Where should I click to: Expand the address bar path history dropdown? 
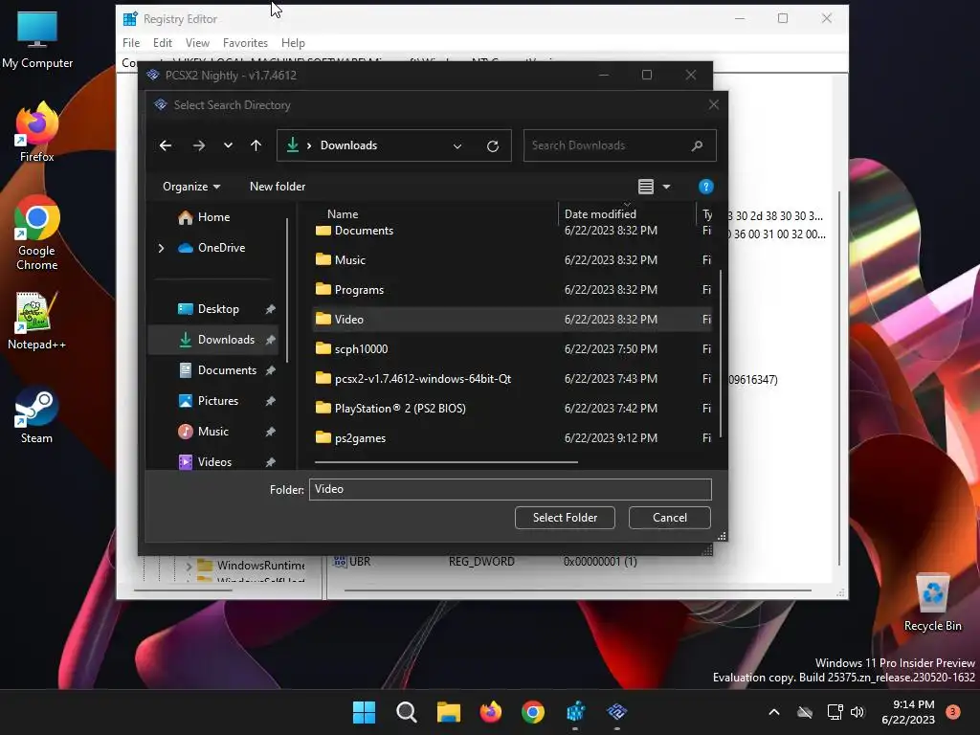click(457, 146)
